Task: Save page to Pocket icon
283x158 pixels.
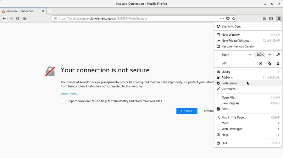Action: click(x=228, y=18)
